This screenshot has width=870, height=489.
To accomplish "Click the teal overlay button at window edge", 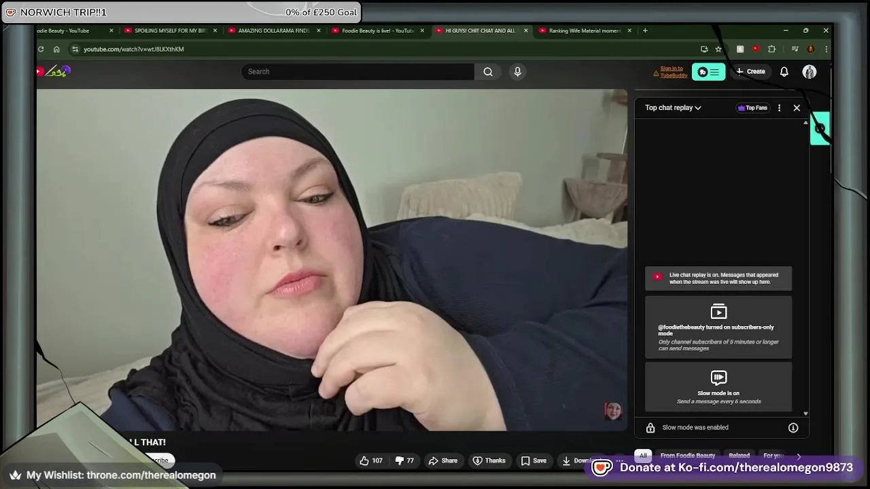I will point(820,128).
